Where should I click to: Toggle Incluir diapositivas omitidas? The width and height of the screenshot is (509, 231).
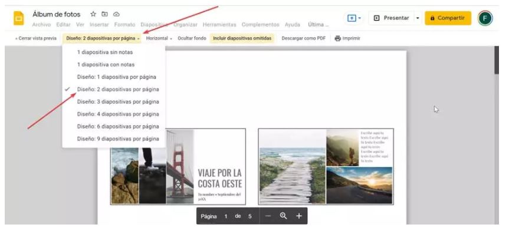pyautogui.click(x=242, y=38)
